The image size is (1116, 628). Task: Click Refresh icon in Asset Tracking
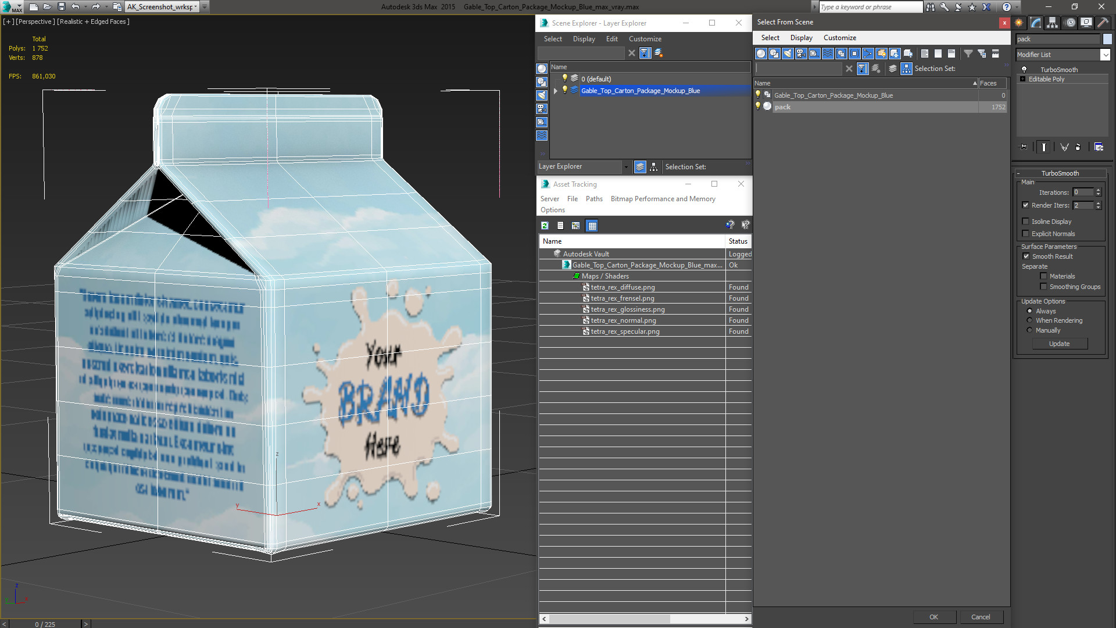pos(545,226)
